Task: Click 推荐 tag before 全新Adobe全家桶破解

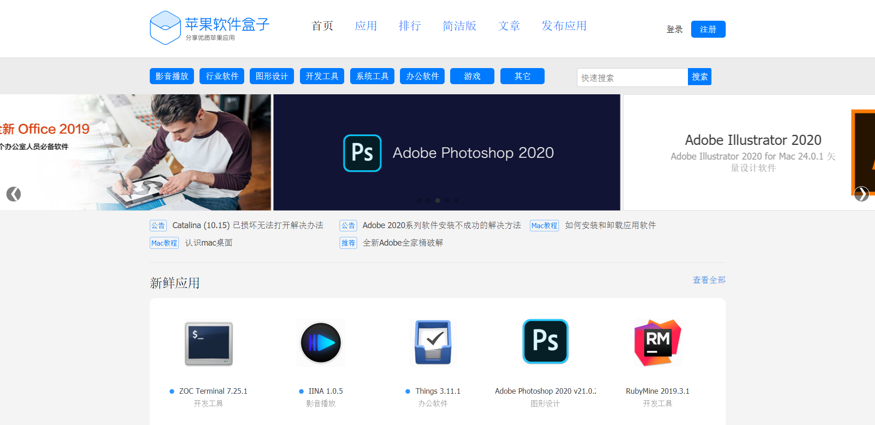Action: [x=348, y=243]
